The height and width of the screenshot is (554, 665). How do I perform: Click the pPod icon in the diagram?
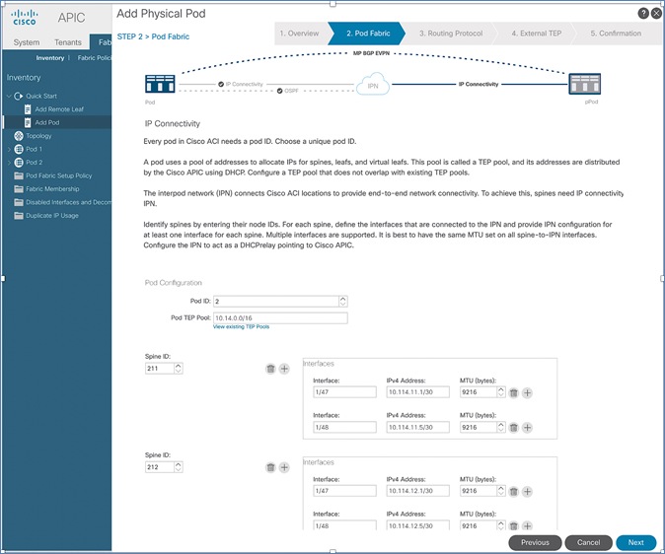pyautogui.click(x=584, y=84)
